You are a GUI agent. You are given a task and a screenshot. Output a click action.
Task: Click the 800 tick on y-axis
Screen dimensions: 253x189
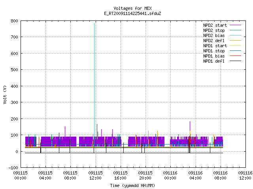[14, 21]
